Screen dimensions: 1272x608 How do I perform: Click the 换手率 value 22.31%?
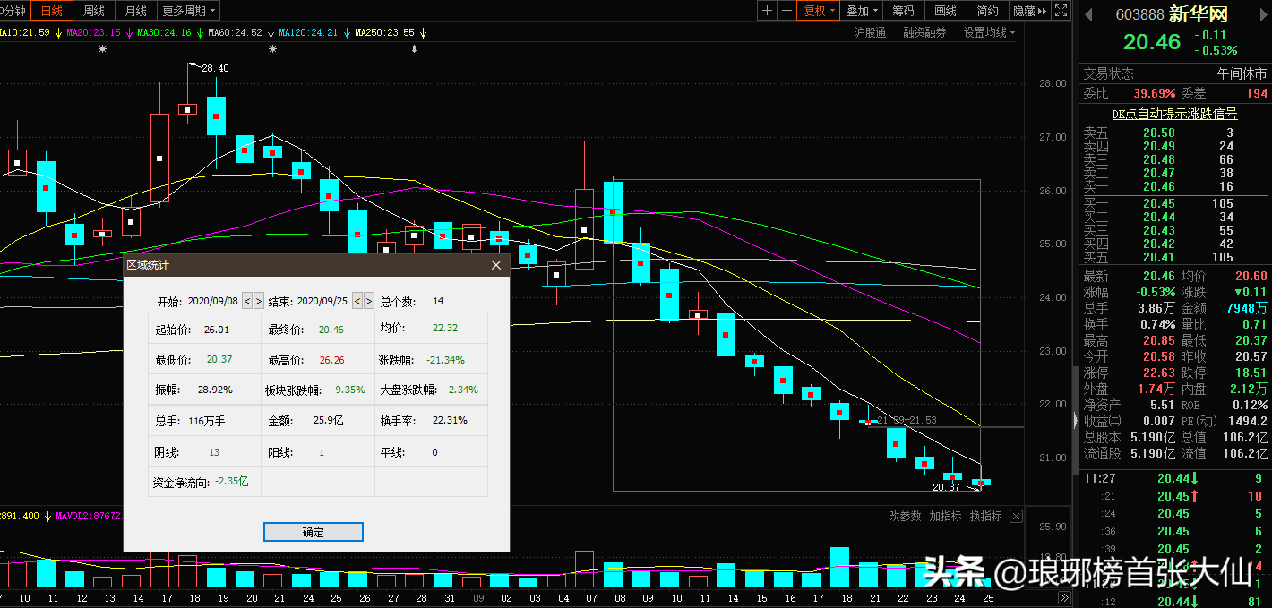tap(450, 420)
